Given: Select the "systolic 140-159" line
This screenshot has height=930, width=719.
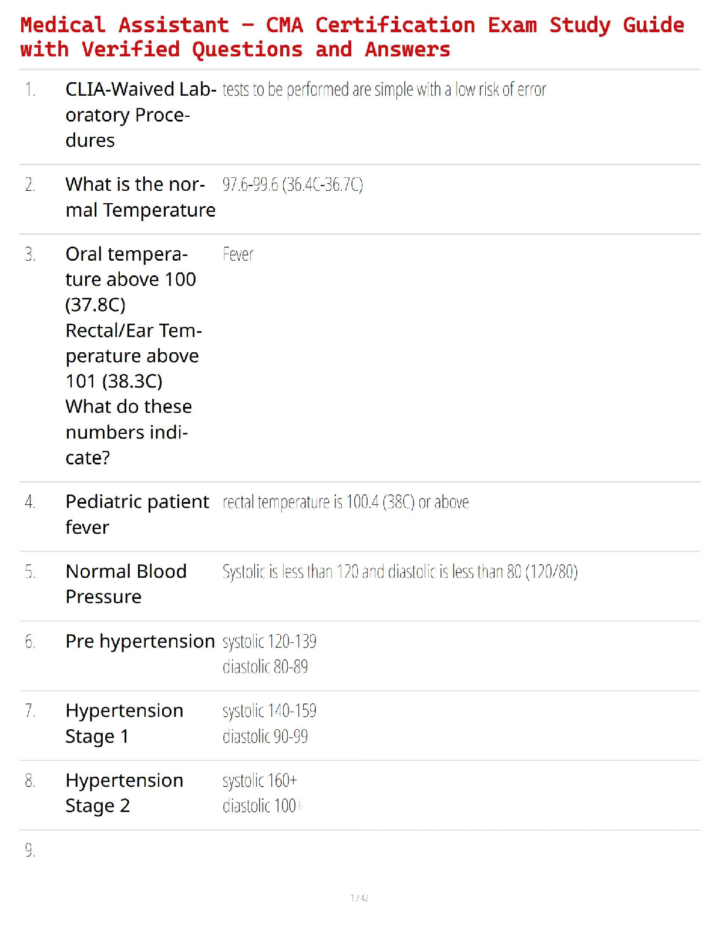Looking at the screenshot, I should (269, 711).
